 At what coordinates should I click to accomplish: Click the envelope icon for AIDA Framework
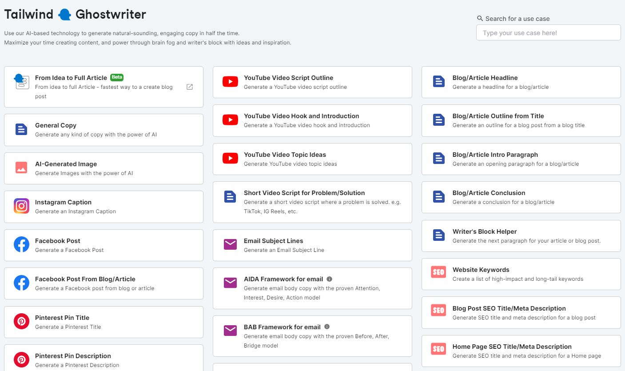tap(230, 283)
